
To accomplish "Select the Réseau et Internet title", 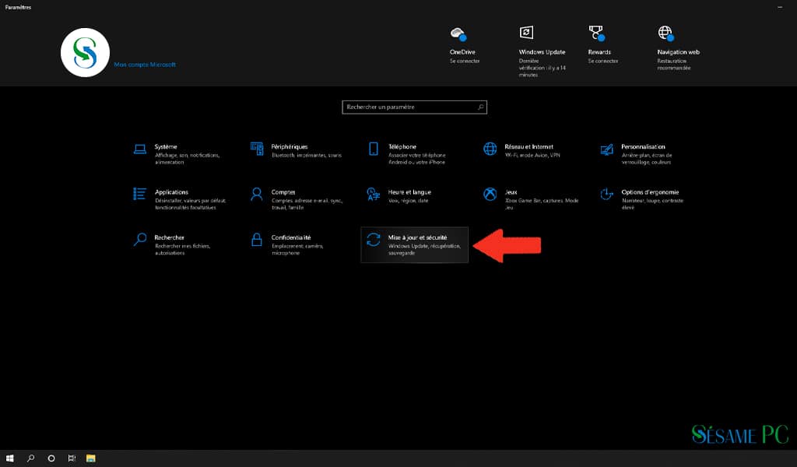I will coord(528,147).
